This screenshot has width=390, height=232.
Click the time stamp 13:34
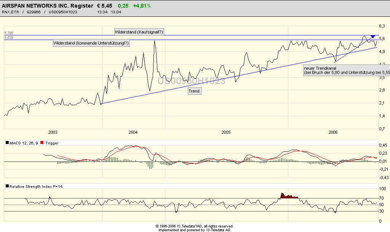point(102,12)
